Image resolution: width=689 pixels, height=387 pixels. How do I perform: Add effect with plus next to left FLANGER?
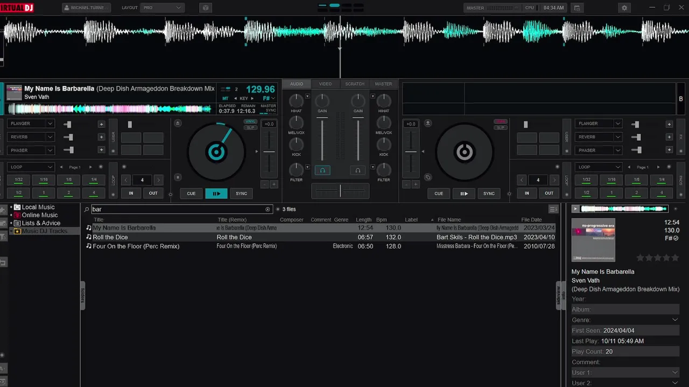click(x=101, y=124)
